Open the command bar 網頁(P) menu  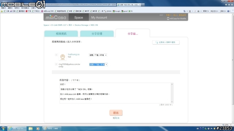(206, 11)
